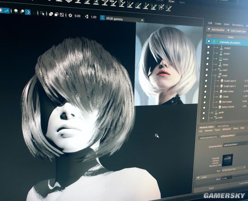Click the exposure icon next to 0.00
248x201 pixels.
point(70,15)
